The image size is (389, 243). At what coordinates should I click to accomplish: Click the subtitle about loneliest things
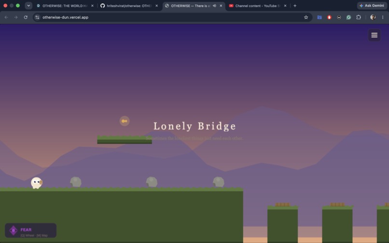[194, 138]
